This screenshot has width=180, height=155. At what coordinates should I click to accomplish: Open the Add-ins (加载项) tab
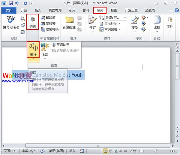click(x=150, y=11)
